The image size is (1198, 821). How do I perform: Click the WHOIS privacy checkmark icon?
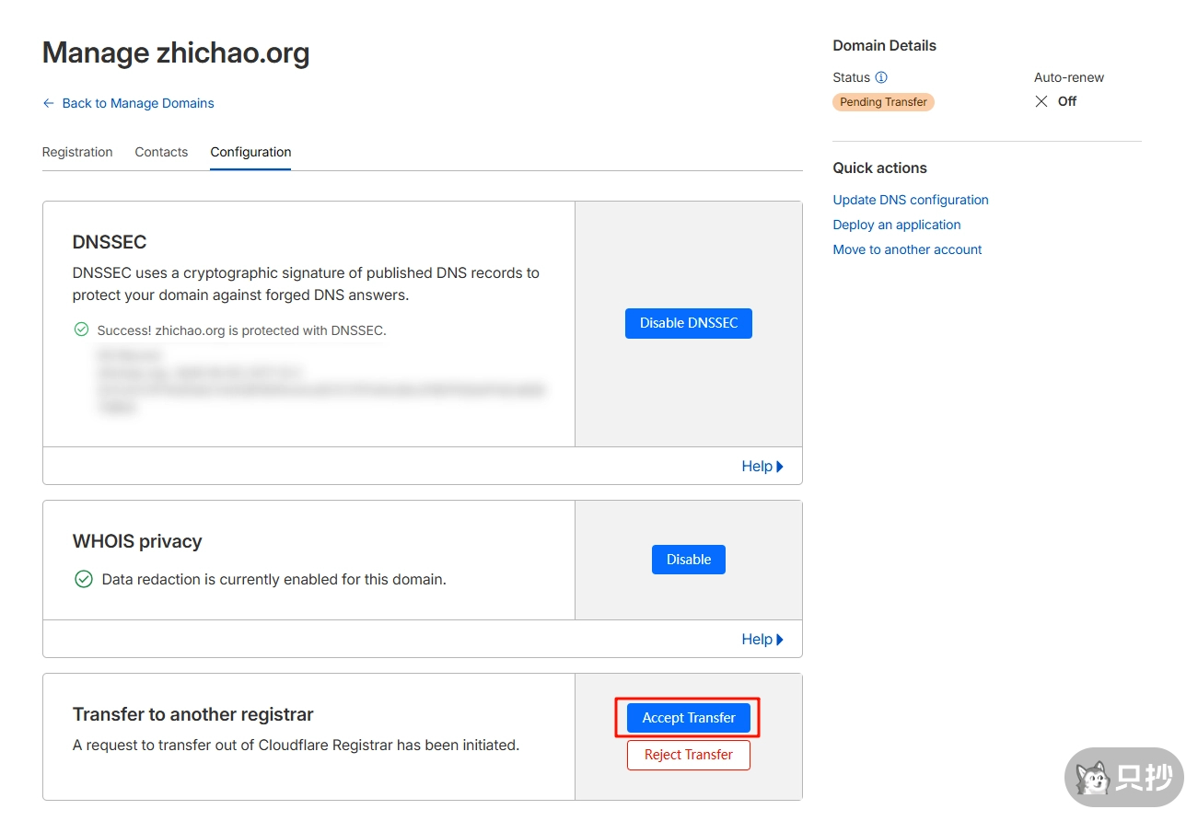click(84, 579)
